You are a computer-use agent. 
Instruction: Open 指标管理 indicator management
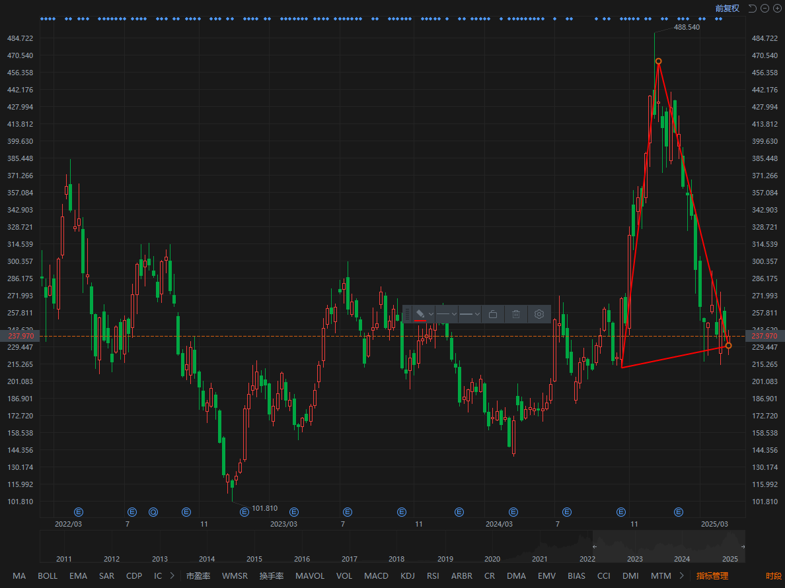[712, 576]
